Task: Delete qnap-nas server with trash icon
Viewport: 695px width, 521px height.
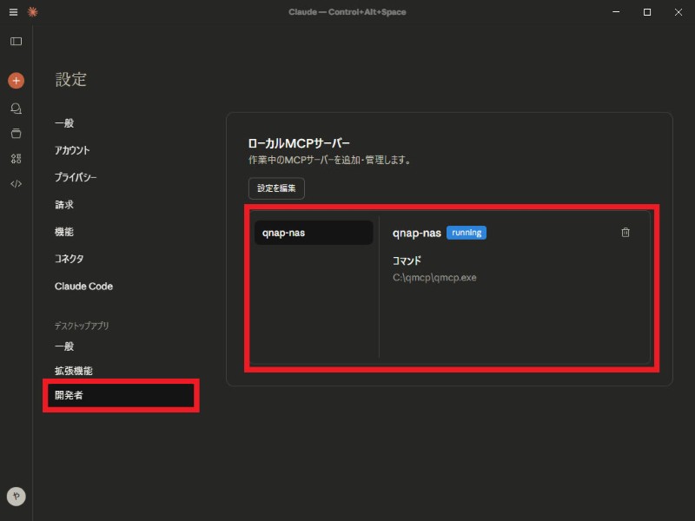Action: (x=625, y=233)
